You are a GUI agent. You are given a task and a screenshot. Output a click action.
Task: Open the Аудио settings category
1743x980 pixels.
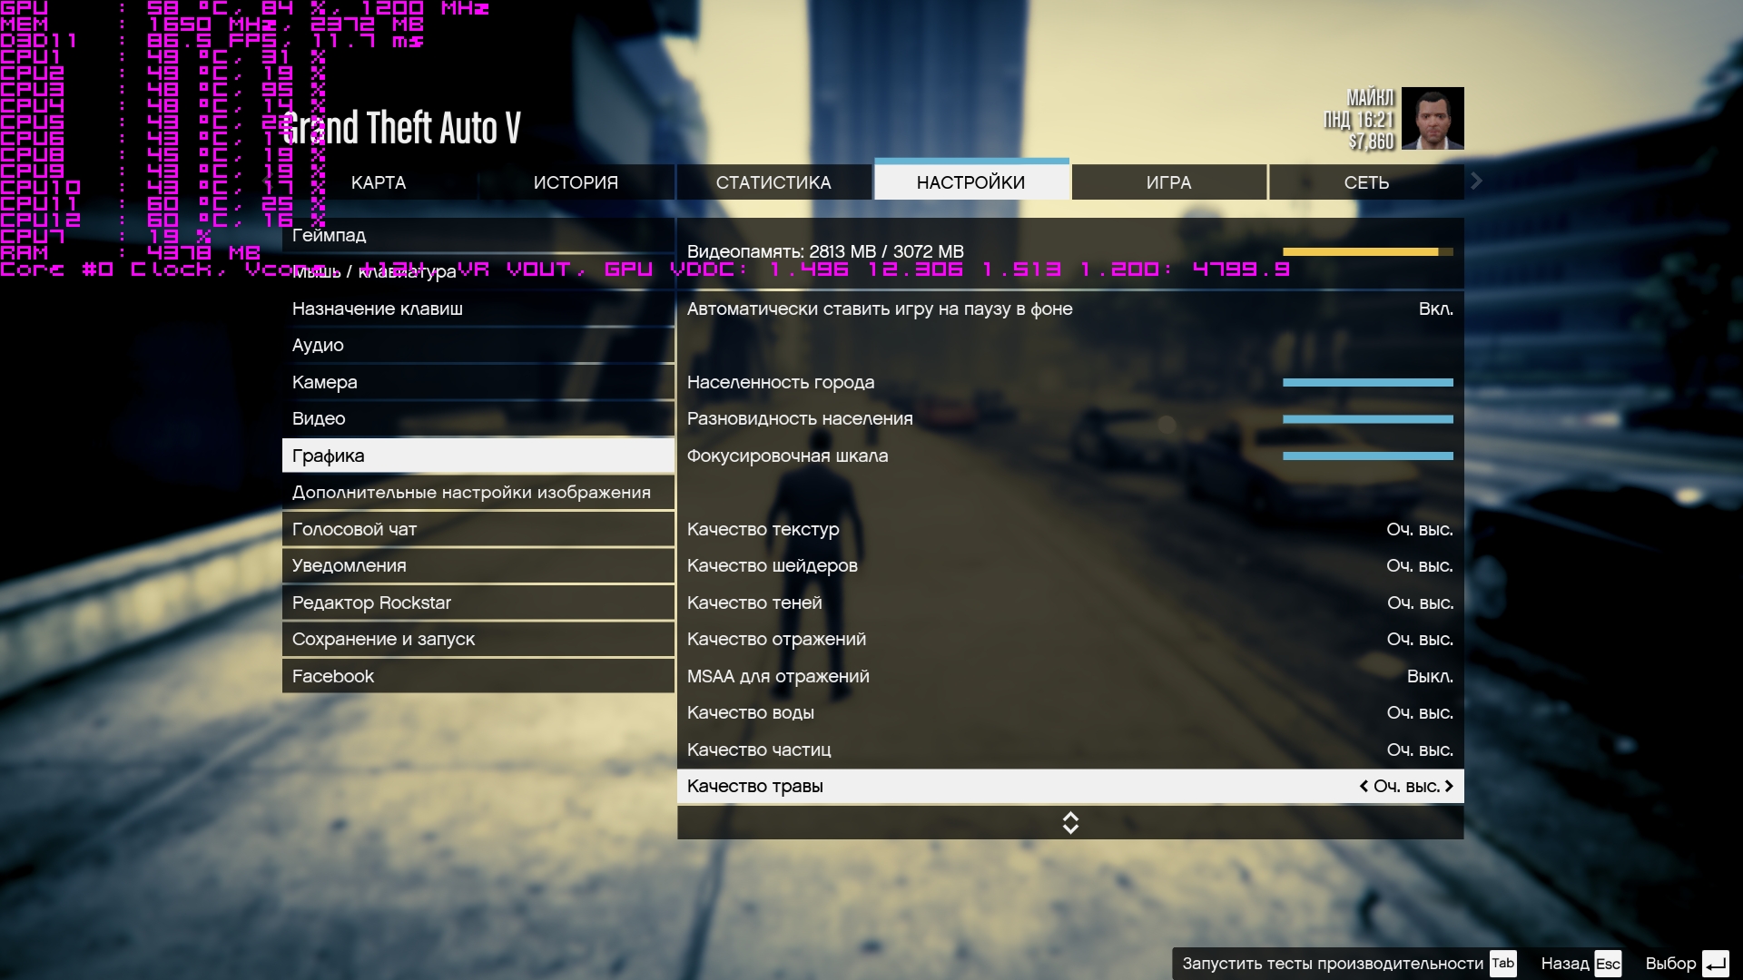tap(318, 346)
